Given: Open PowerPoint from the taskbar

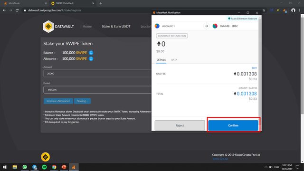Looking at the screenshot, I should coord(64,167).
